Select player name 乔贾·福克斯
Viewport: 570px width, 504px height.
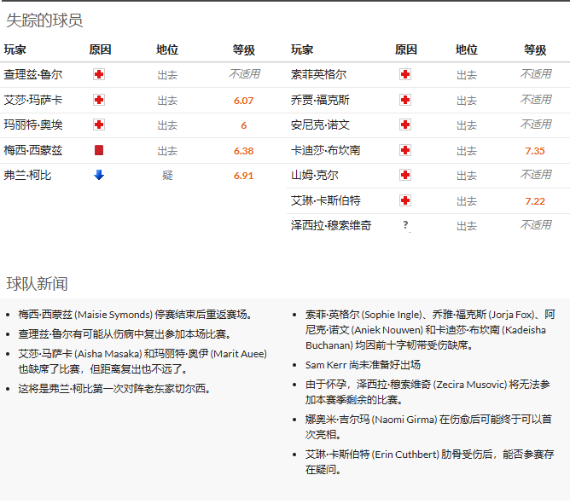[320, 101]
